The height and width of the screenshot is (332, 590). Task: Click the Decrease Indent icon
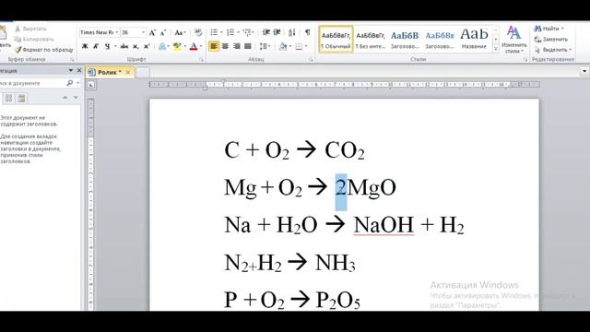266,33
